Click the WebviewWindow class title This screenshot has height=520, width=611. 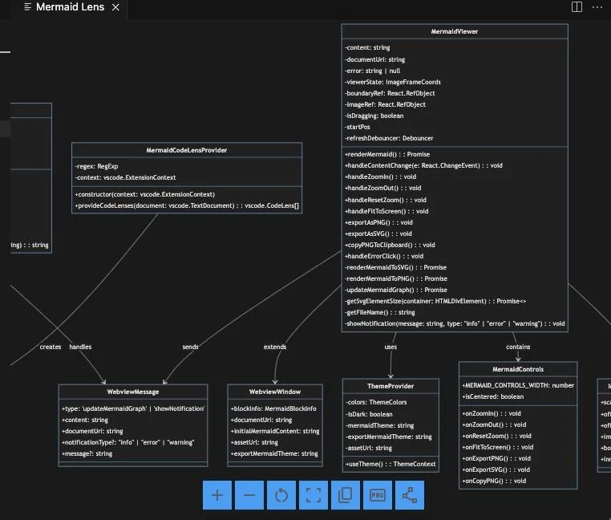point(275,392)
